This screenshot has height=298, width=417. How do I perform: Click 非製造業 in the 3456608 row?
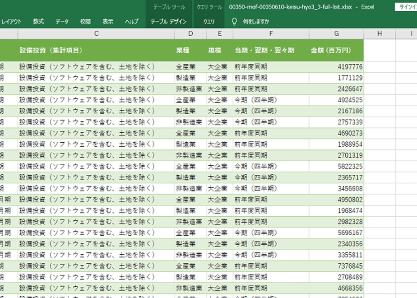point(189,189)
